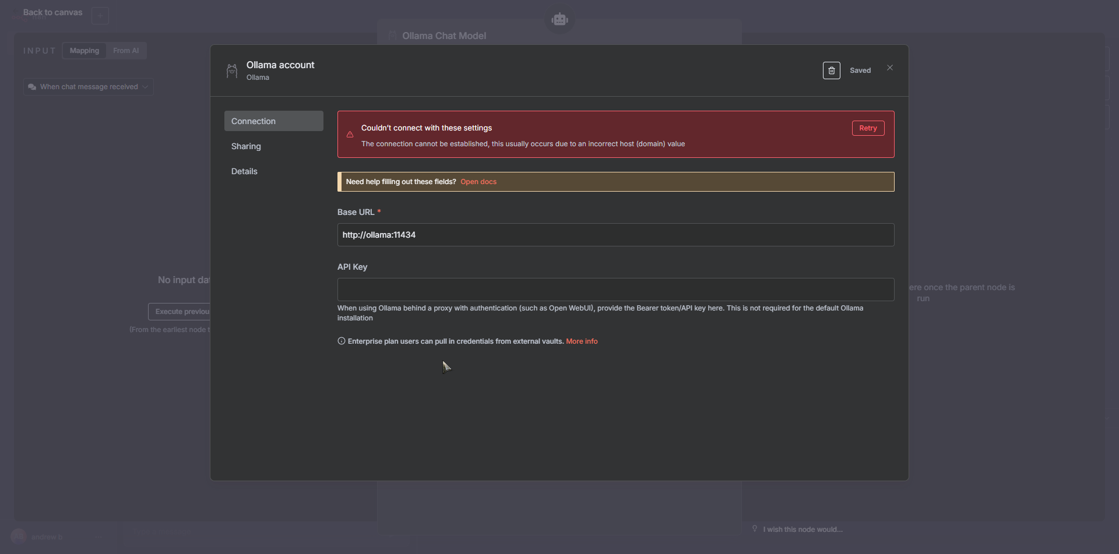The image size is (1119, 554).
Task: Click the plus button beside Back to canvas
Action: point(100,16)
